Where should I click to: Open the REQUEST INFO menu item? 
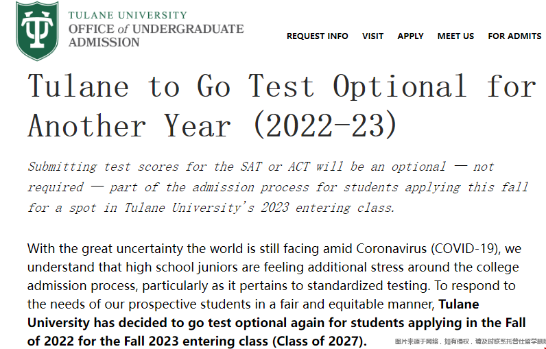coord(317,36)
